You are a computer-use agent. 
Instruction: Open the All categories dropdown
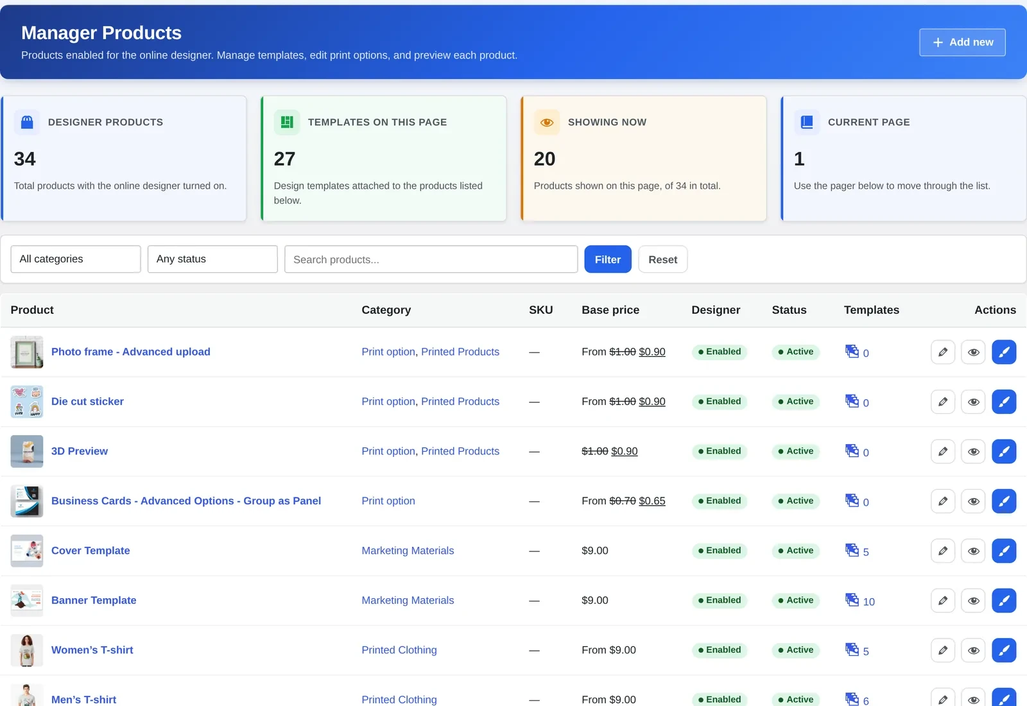pyautogui.click(x=76, y=259)
